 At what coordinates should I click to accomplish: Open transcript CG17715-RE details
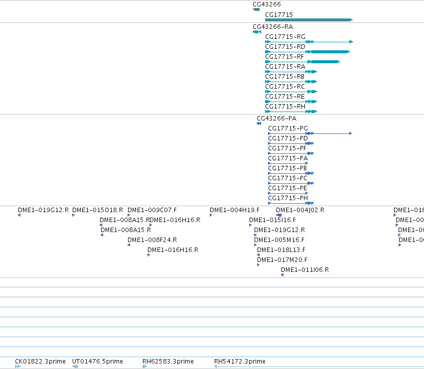pyautogui.click(x=284, y=97)
